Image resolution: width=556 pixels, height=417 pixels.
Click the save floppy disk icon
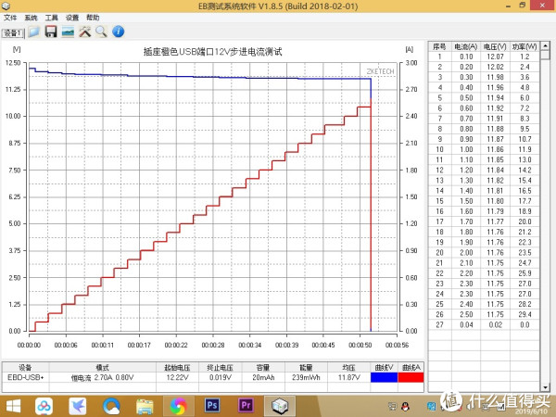[x=50, y=32]
